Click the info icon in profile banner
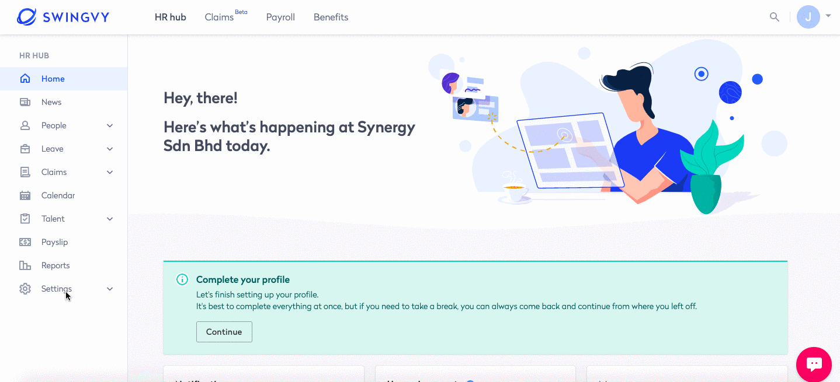This screenshot has height=382, width=840. coord(182,279)
